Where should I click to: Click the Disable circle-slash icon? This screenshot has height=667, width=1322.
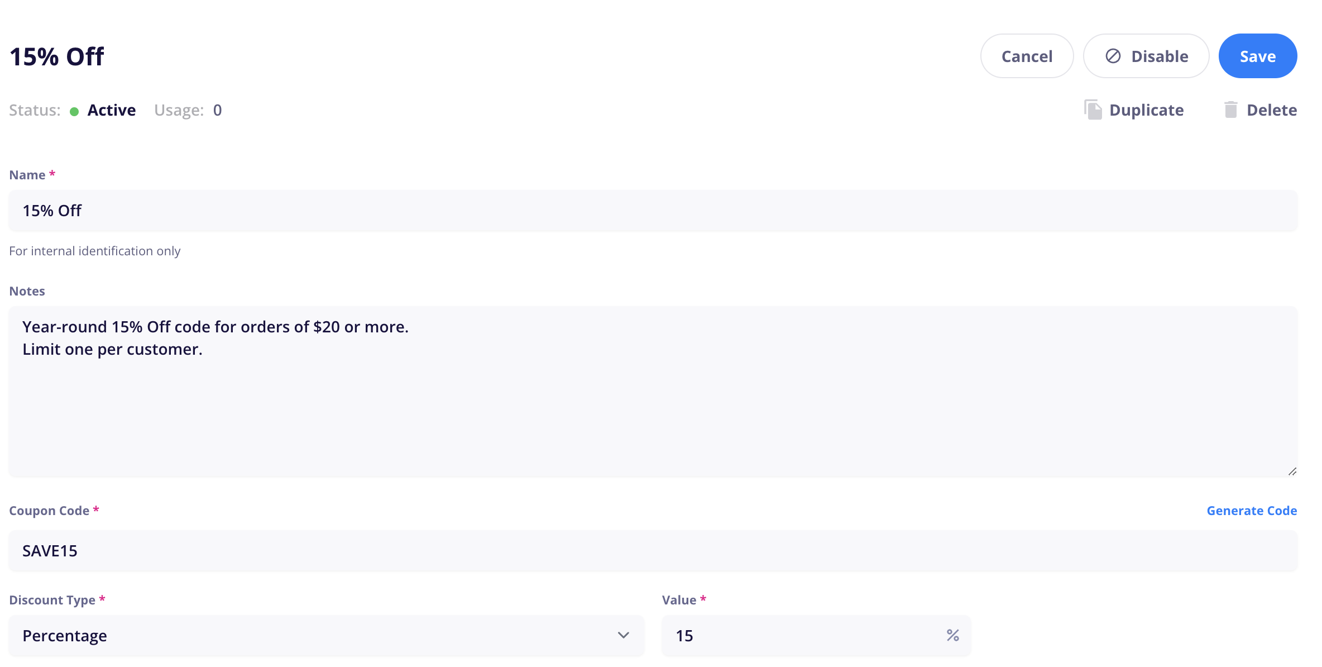pos(1113,56)
